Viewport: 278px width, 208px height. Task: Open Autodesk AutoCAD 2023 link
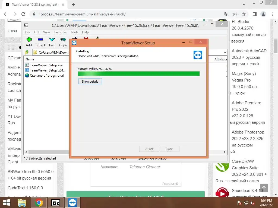(249, 57)
